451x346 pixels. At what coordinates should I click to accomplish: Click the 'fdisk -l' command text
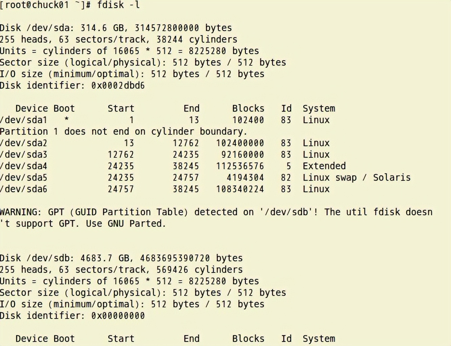click(x=118, y=5)
